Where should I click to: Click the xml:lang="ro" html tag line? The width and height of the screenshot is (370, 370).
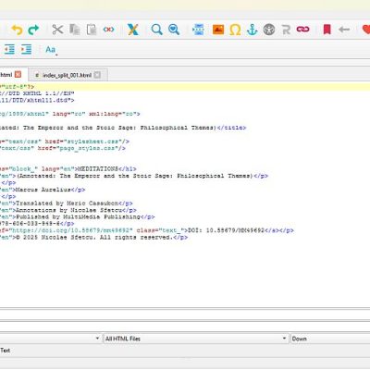coord(70,114)
